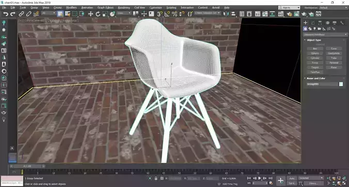Click object color swatch beside Group001
This screenshot has height=187, width=349.
[x=341, y=84]
